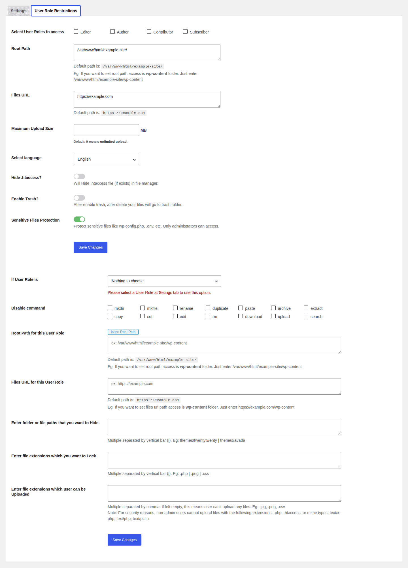Check the archive command checkbox

point(273,308)
